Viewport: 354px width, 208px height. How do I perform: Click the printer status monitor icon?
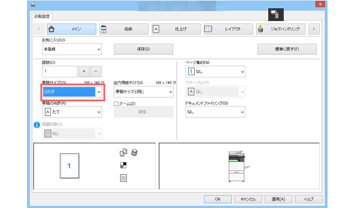(275, 15)
